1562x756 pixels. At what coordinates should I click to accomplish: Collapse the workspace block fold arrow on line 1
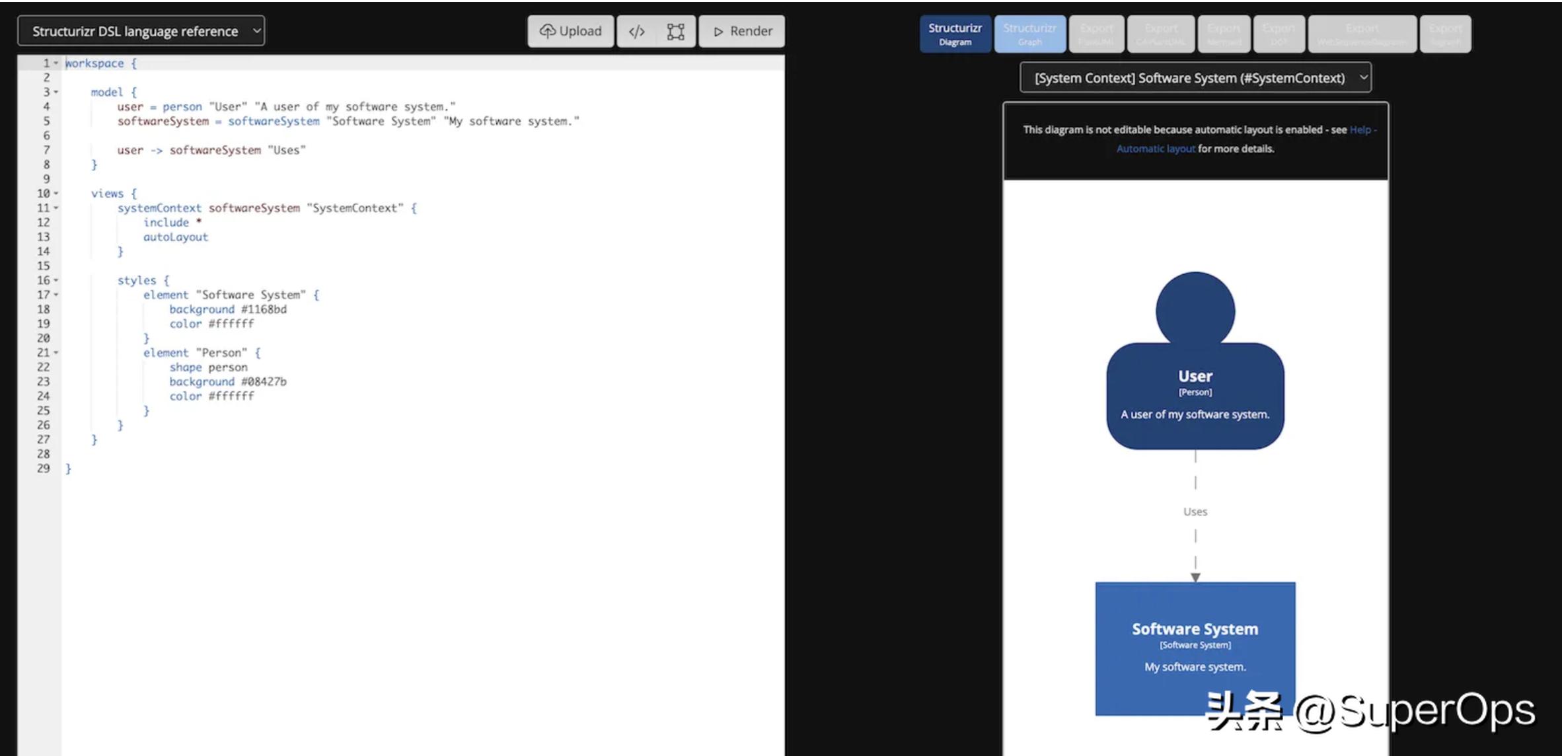point(56,63)
